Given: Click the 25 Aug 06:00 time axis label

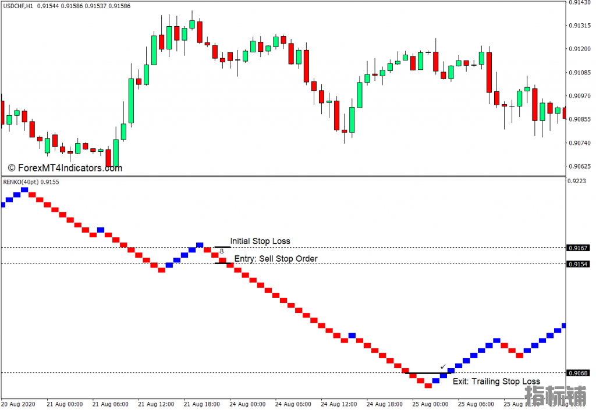Looking at the screenshot, I should click(x=476, y=404).
